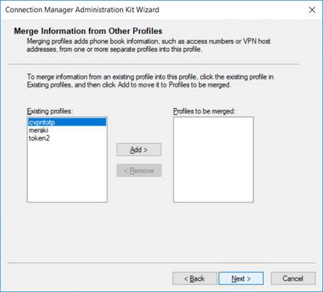Click the Merge Information from Other Profiles heading

coord(88,31)
